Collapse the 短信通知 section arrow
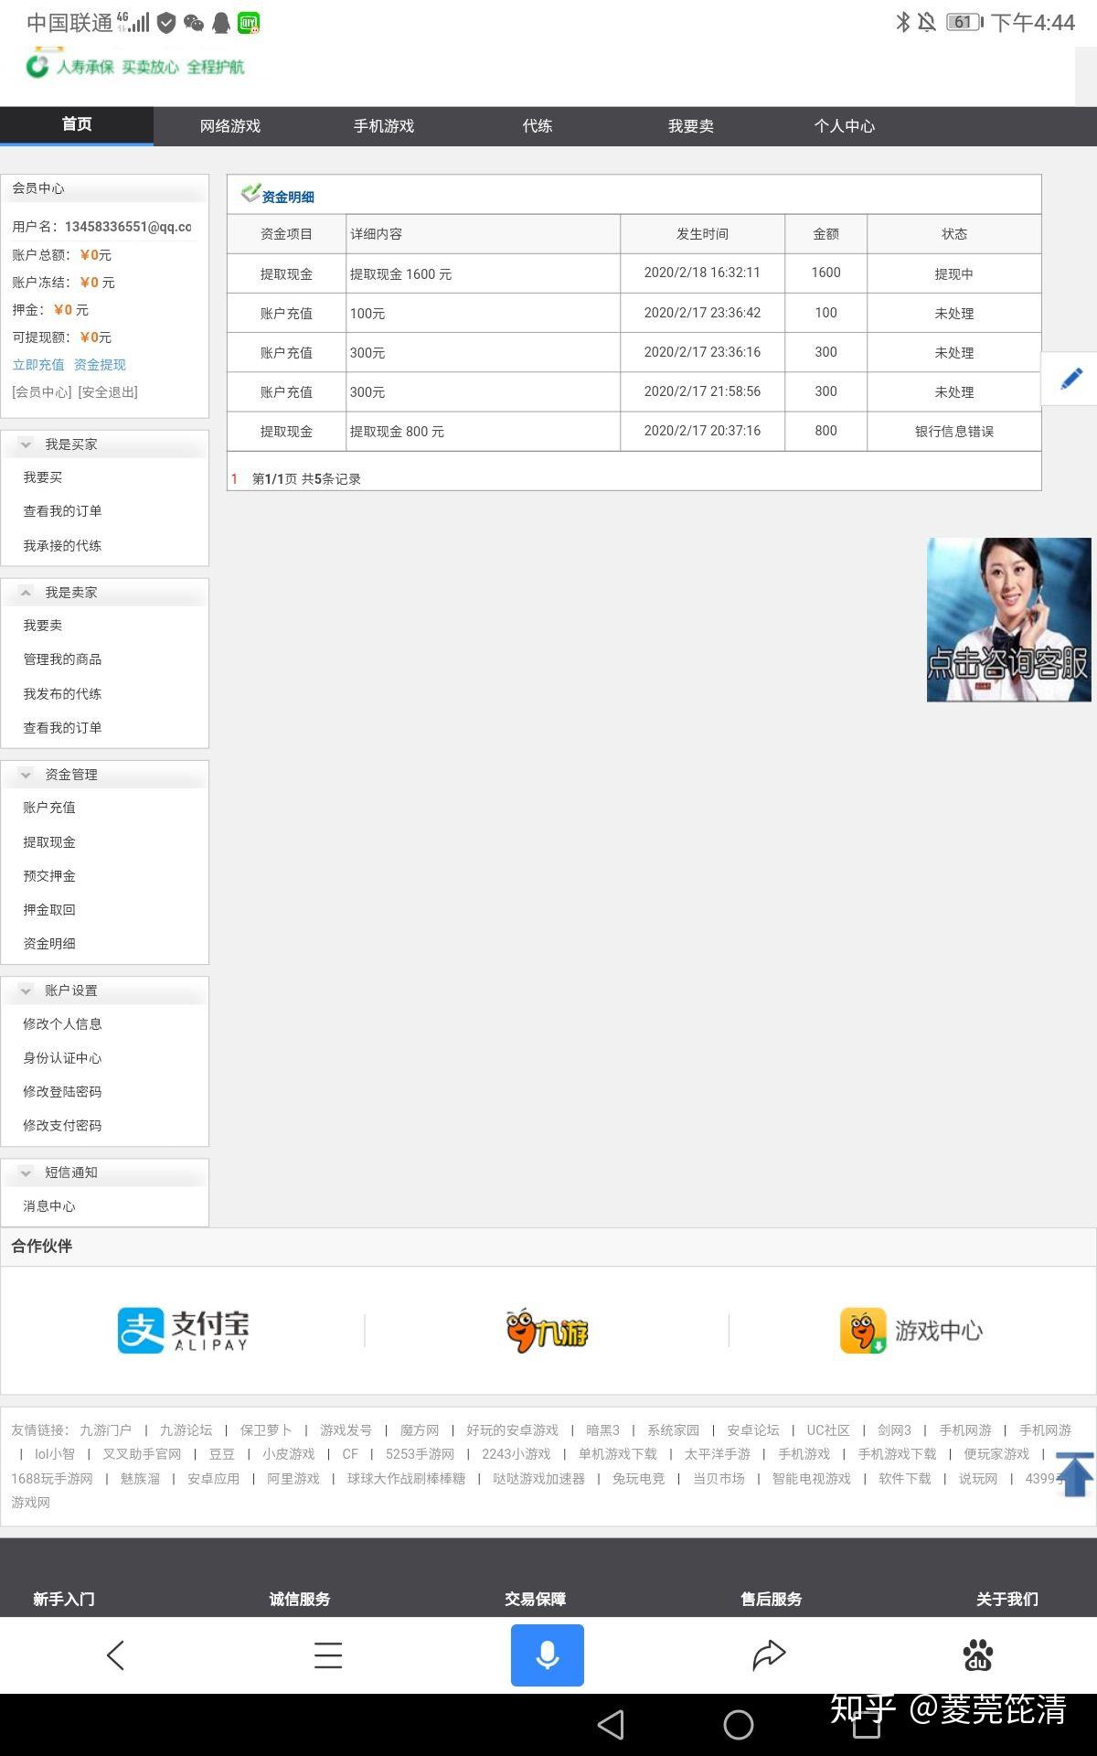Viewport: 1097px width, 1756px height. pos(26,1172)
